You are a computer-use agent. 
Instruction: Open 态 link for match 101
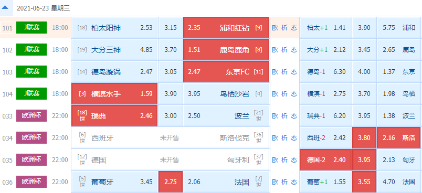click(x=294, y=28)
